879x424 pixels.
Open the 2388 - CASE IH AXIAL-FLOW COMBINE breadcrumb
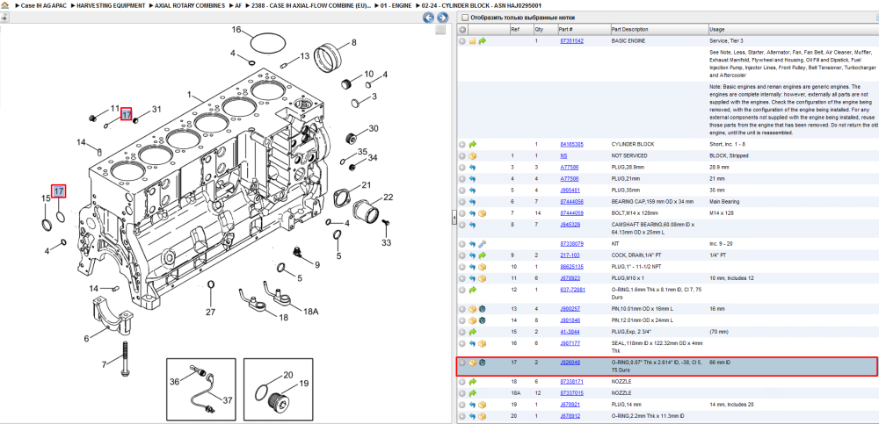[312, 5]
